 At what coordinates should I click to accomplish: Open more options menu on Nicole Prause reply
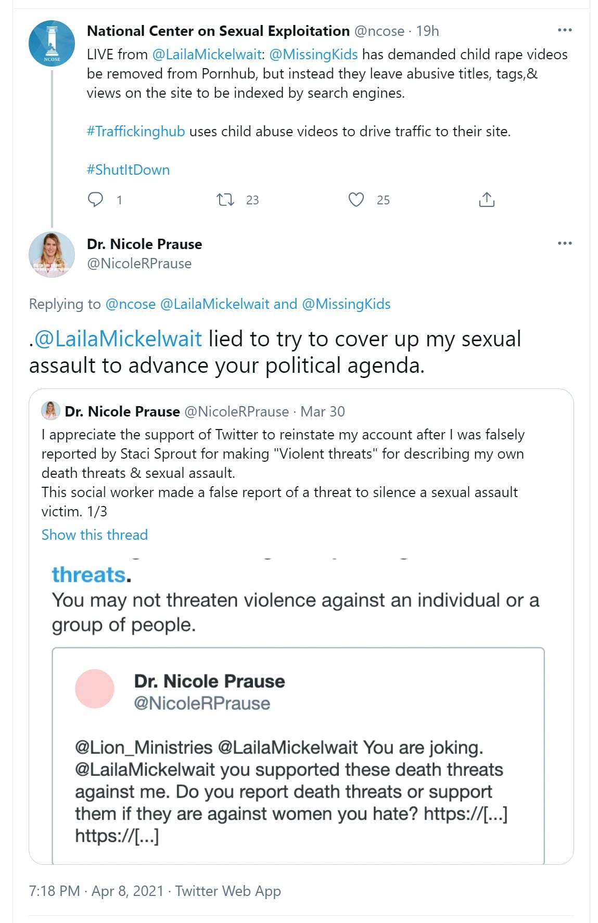(564, 243)
